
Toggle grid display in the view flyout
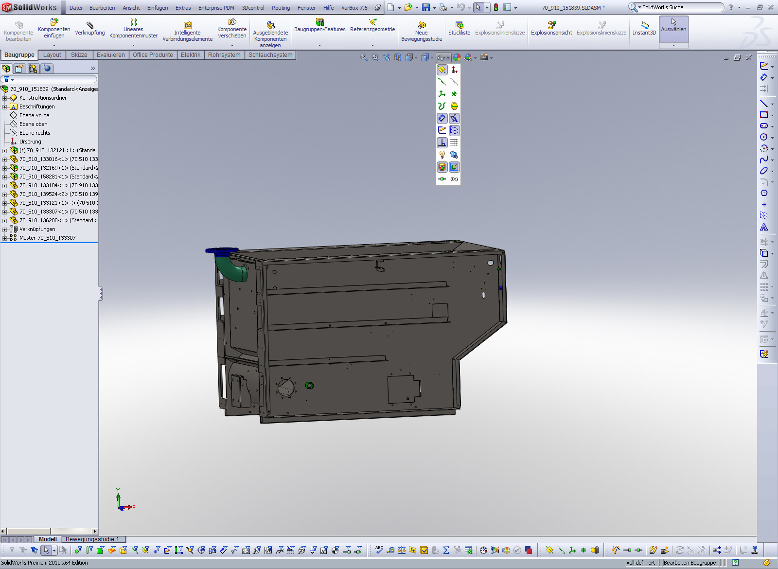pyautogui.click(x=454, y=142)
